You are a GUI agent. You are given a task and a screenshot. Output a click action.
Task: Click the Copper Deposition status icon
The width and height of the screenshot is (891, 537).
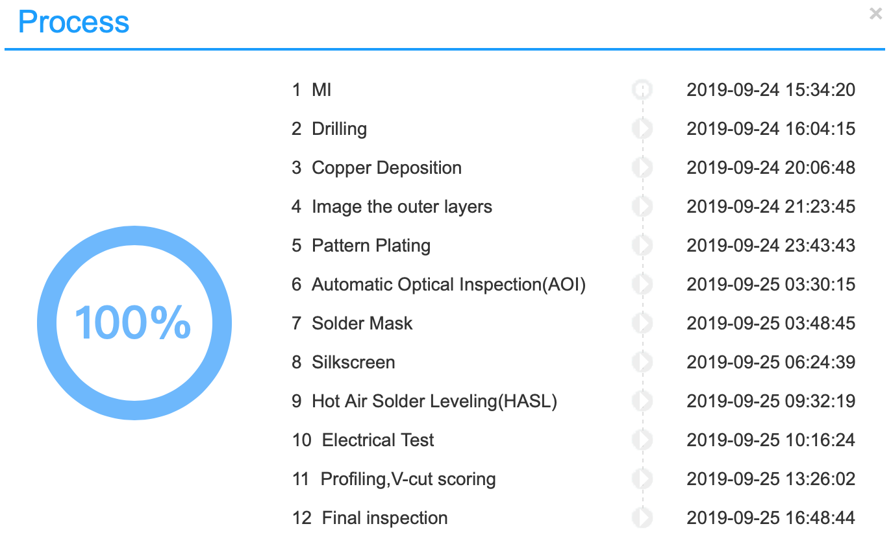[x=642, y=167]
